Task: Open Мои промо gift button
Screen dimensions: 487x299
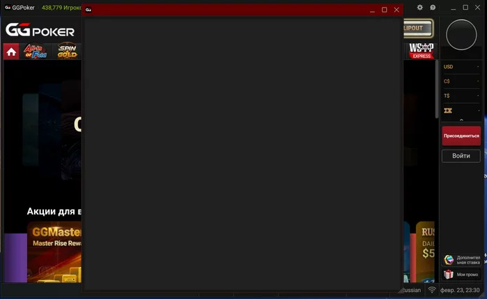Action: coord(461,275)
